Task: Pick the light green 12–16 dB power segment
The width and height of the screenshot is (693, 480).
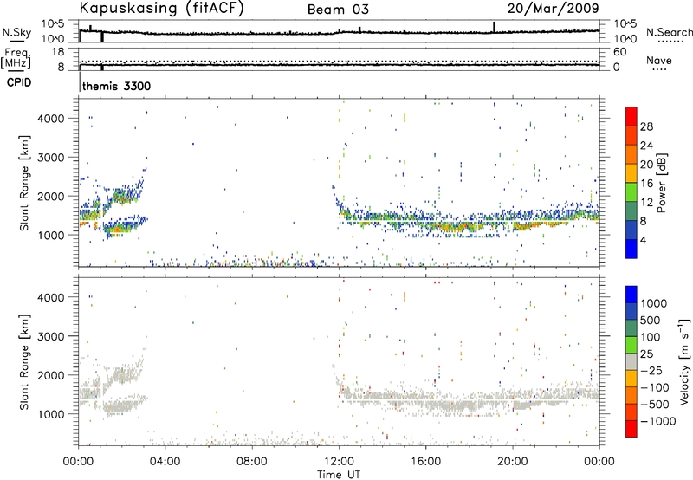Action: pyautogui.click(x=631, y=192)
